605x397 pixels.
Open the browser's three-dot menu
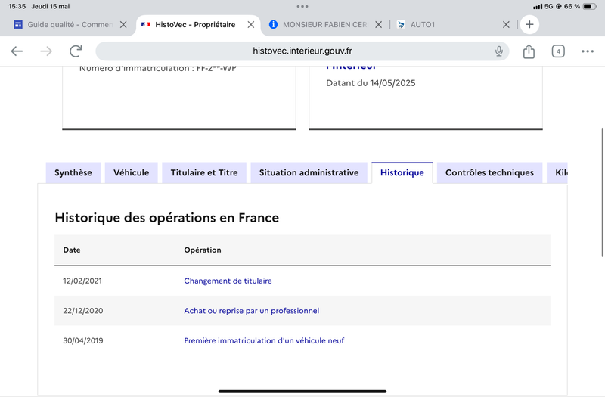click(x=588, y=51)
